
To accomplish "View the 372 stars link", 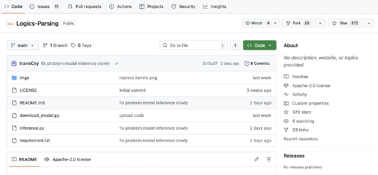I will click(298, 112).
